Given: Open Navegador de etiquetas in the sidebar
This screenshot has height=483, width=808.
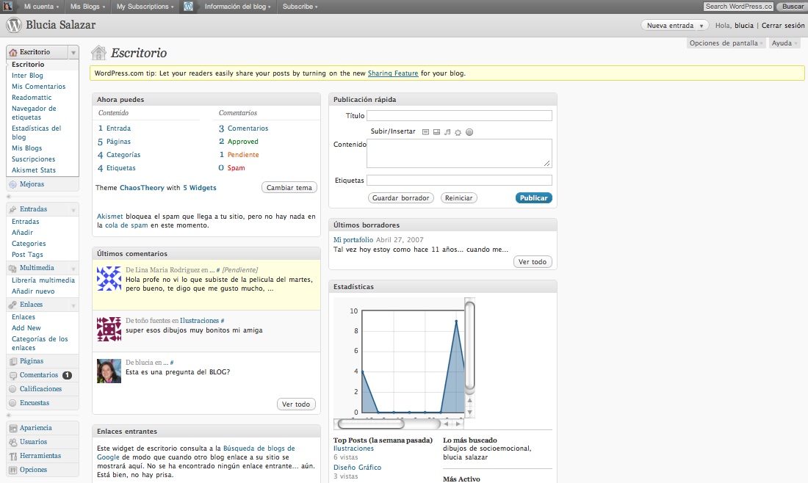Looking at the screenshot, I should [34, 113].
